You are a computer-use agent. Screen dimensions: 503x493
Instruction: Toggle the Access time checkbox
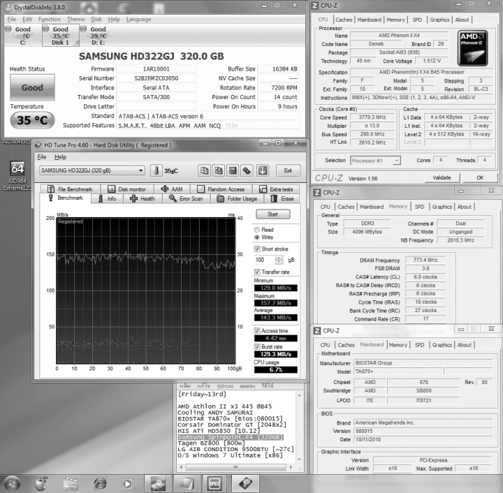pos(257,330)
